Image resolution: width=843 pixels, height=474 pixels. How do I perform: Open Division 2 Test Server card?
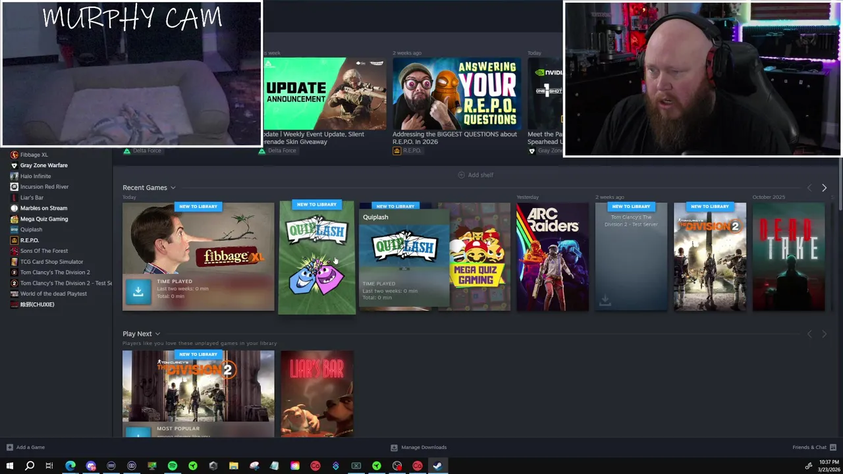631,257
